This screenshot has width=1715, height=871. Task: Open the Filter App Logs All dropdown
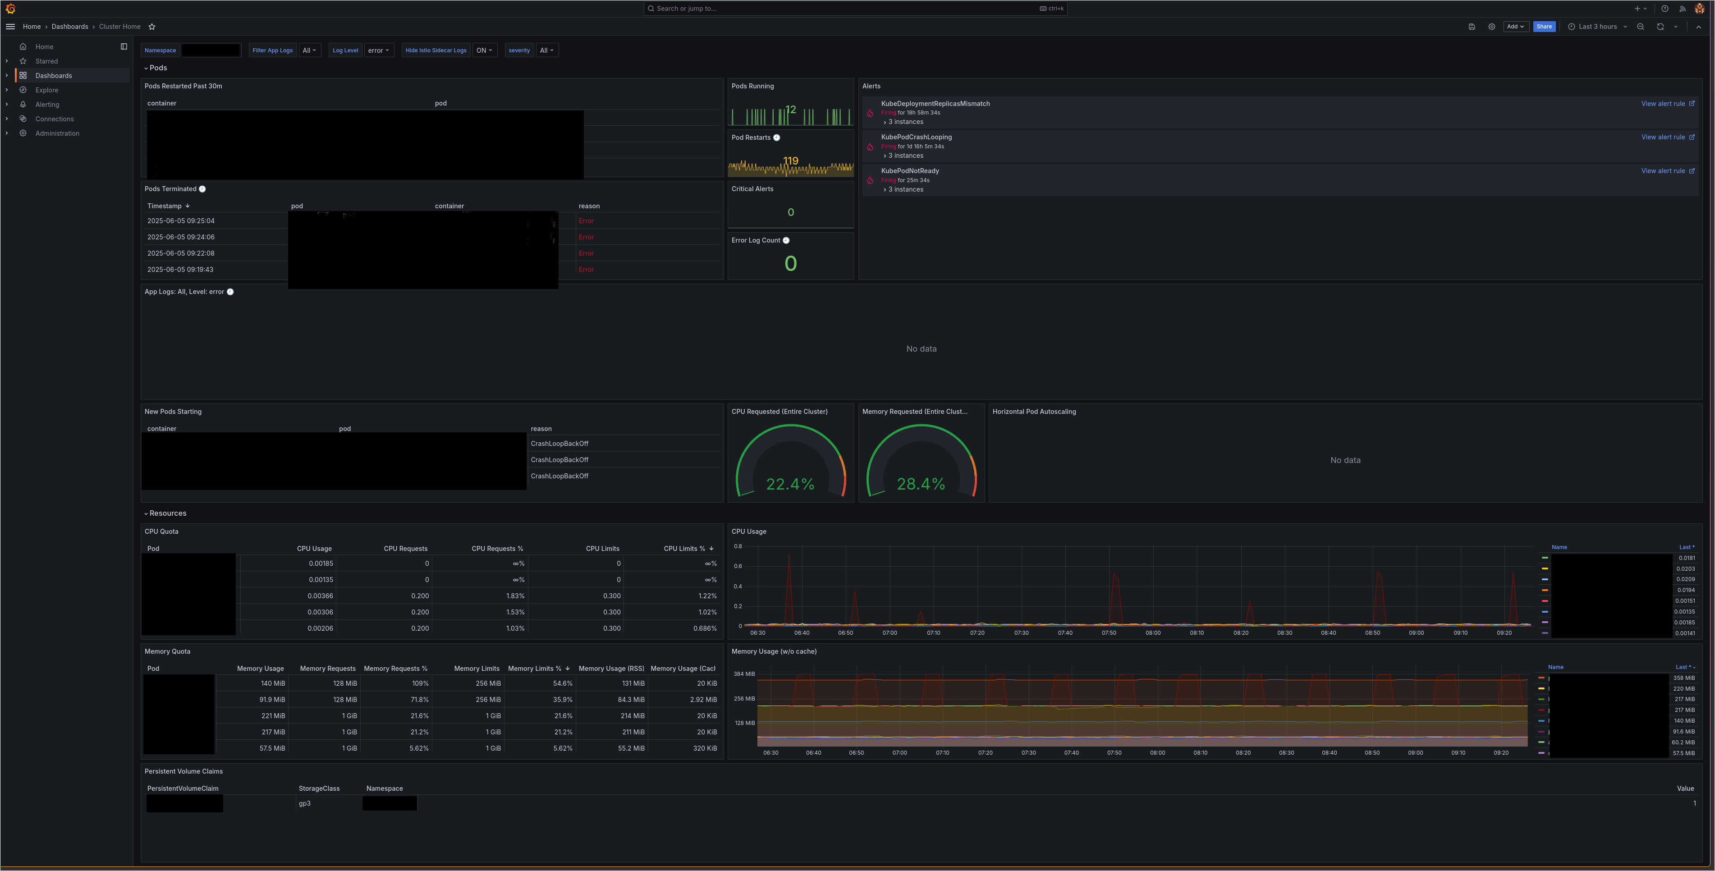(x=310, y=50)
